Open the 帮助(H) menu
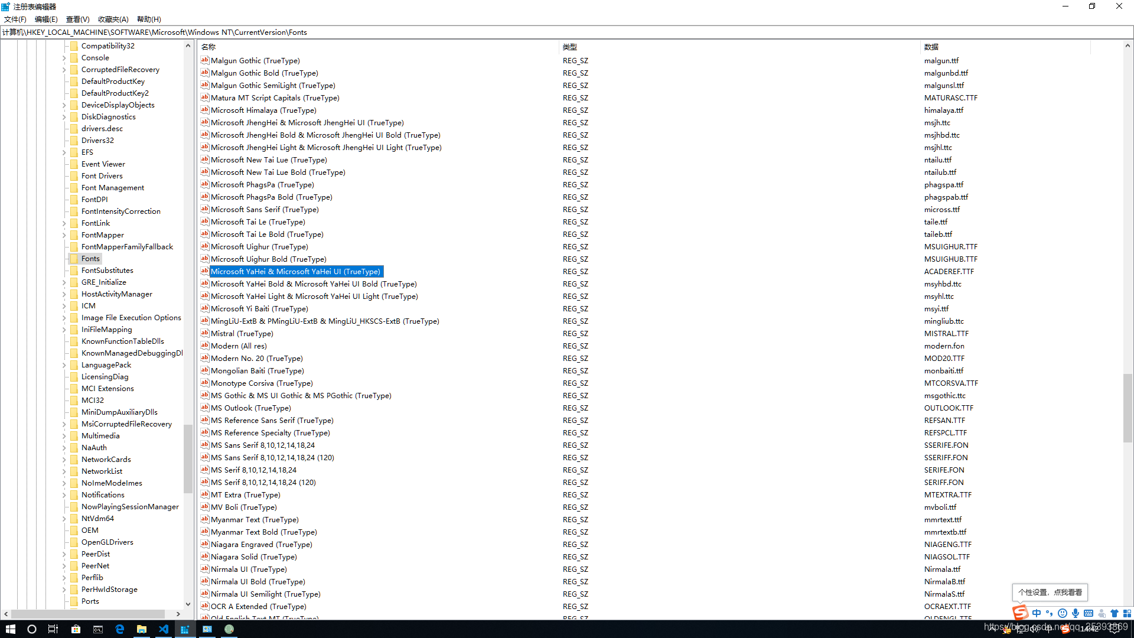The image size is (1134, 638). tap(149, 19)
